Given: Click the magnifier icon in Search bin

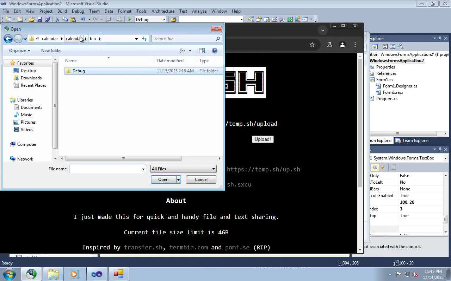Looking at the screenshot, I should (x=218, y=39).
